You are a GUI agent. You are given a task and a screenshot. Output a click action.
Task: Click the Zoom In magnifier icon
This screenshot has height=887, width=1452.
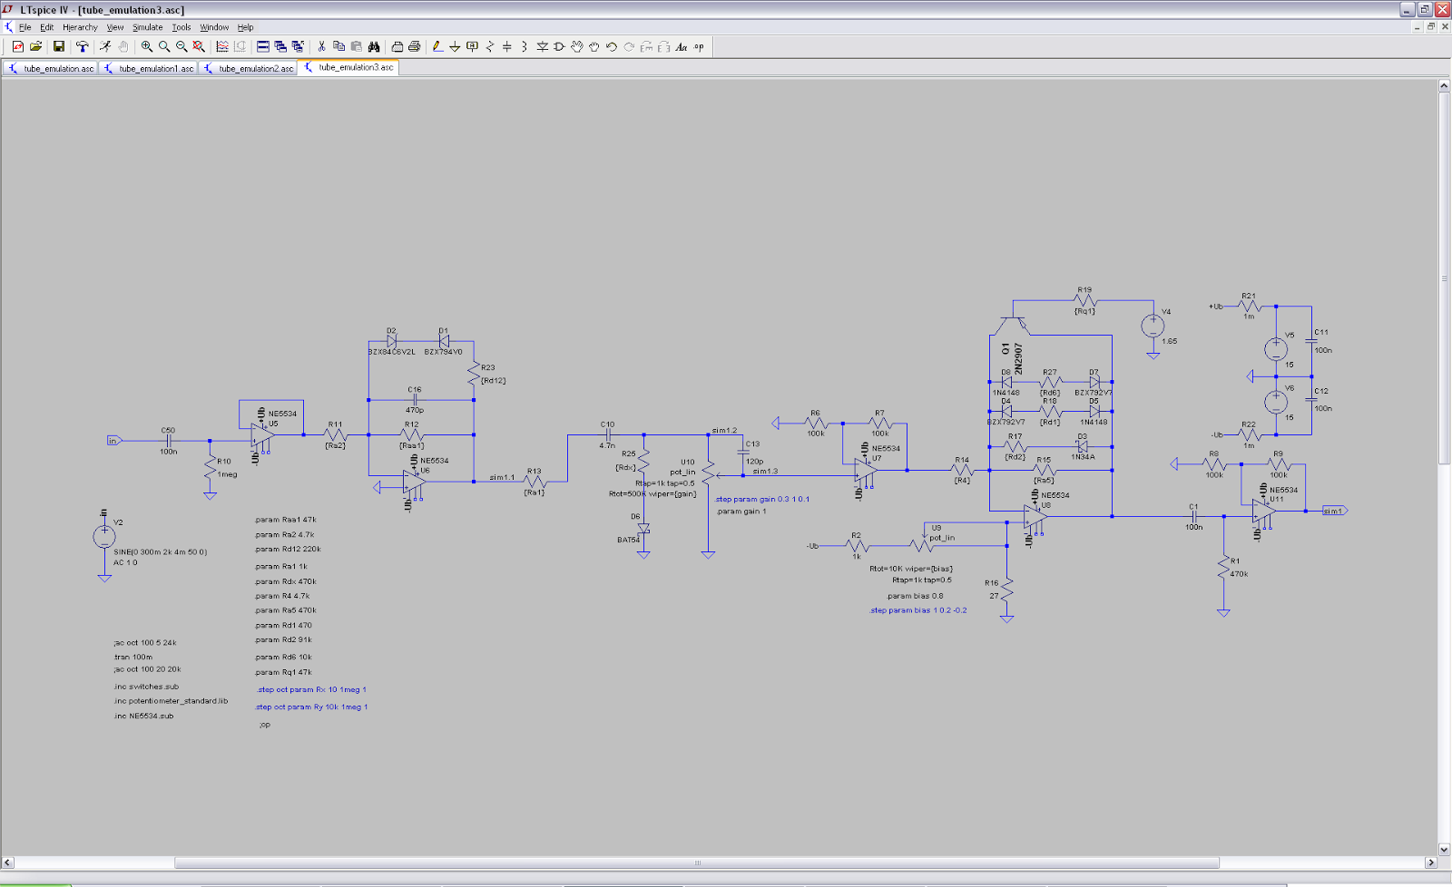[147, 46]
